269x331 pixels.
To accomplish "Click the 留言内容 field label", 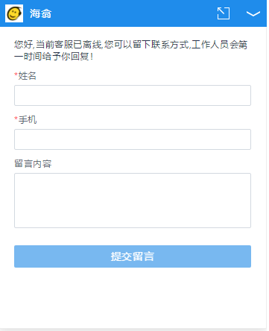I will [33, 164].
